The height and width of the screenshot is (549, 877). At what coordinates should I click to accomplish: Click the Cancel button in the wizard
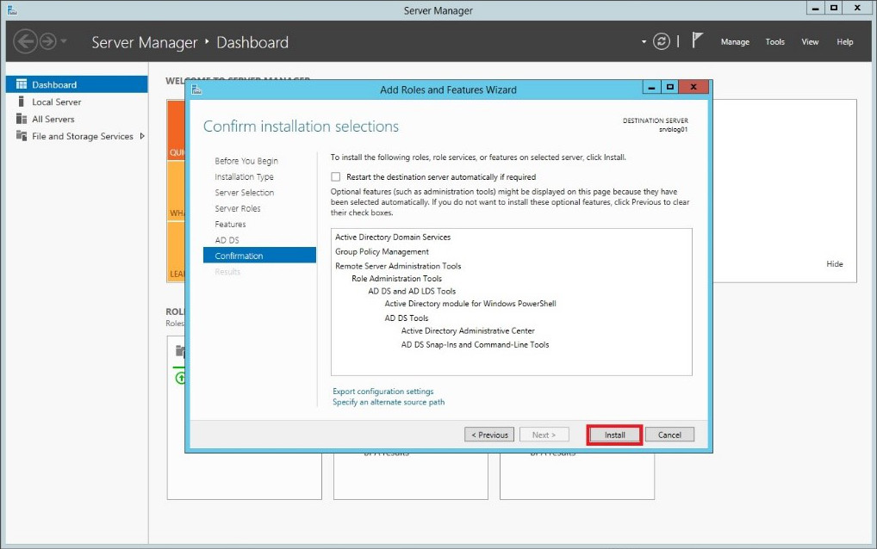[x=669, y=435]
